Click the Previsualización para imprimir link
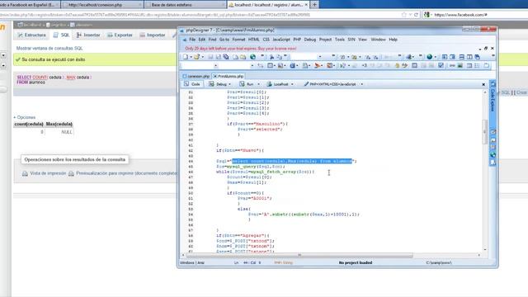The height and width of the screenshot is (297, 528). click(x=126, y=173)
